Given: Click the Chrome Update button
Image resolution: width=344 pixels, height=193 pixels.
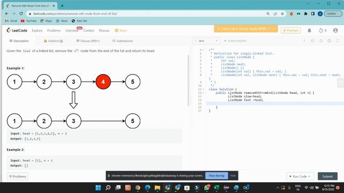Looking at the screenshot, I should pyautogui.click(x=333, y=13).
